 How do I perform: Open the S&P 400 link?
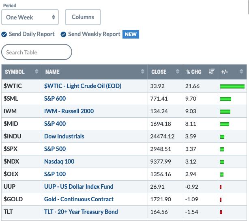click(55, 124)
